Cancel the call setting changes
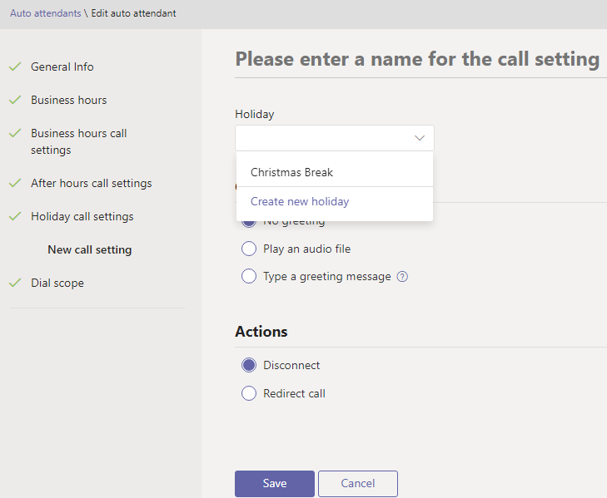This screenshot has height=498, width=607. 357,483
